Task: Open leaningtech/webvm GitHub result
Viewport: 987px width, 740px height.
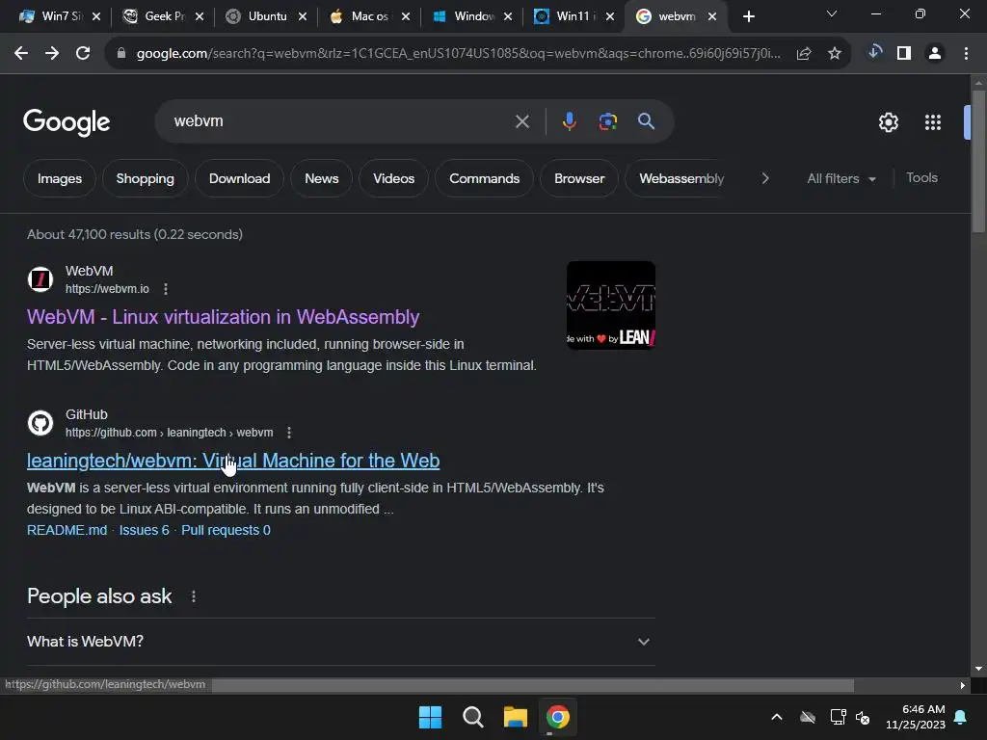Action: (x=233, y=461)
